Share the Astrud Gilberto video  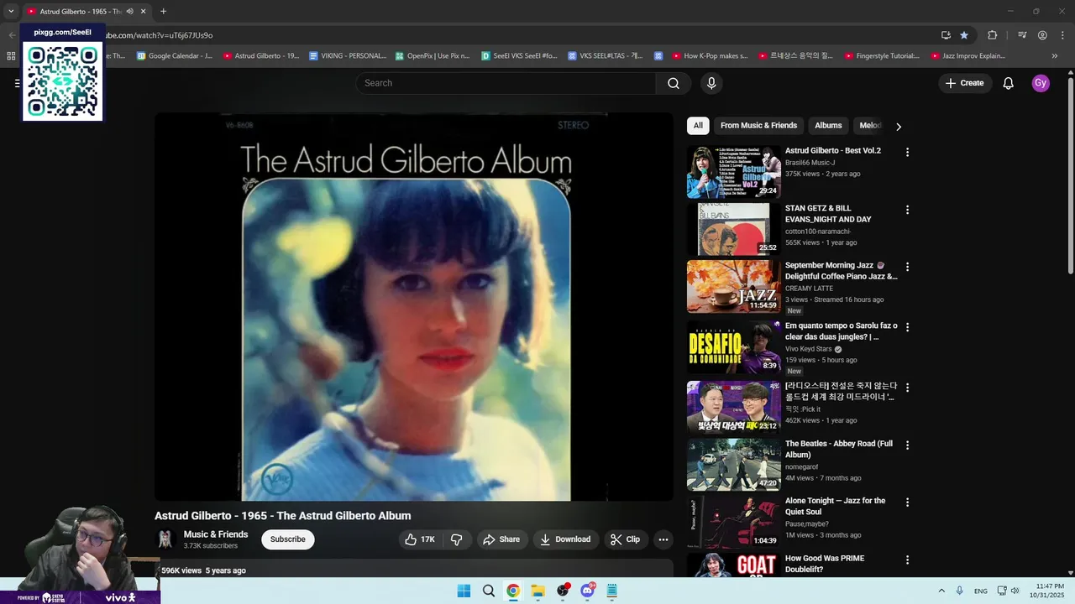(501, 539)
